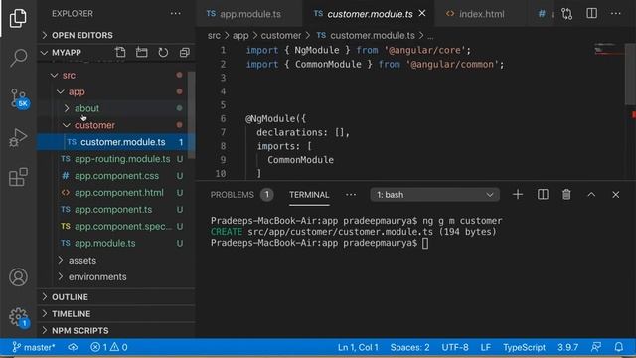This screenshot has width=636, height=358.
Task: Open the Manage gear icon
Action: click(x=18, y=317)
